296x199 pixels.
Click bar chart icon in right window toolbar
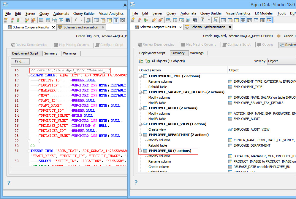pyautogui.click(x=269, y=20)
